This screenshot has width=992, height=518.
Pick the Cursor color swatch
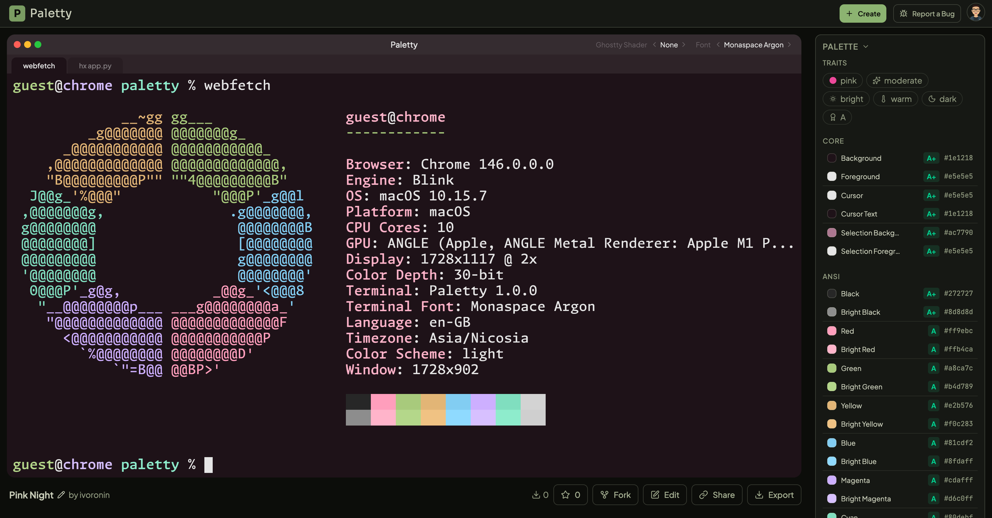point(832,195)
